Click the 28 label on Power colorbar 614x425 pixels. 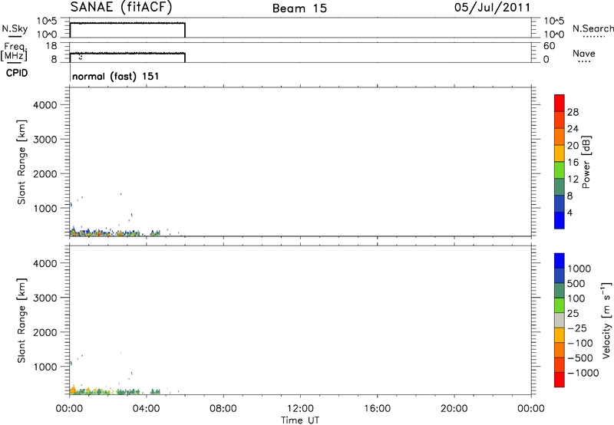(x=573, y=112)
